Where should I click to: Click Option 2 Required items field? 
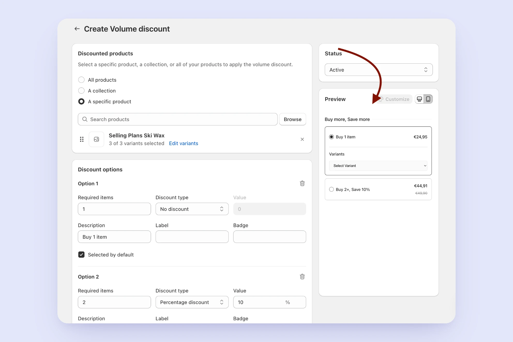click(x=114, y=302)
